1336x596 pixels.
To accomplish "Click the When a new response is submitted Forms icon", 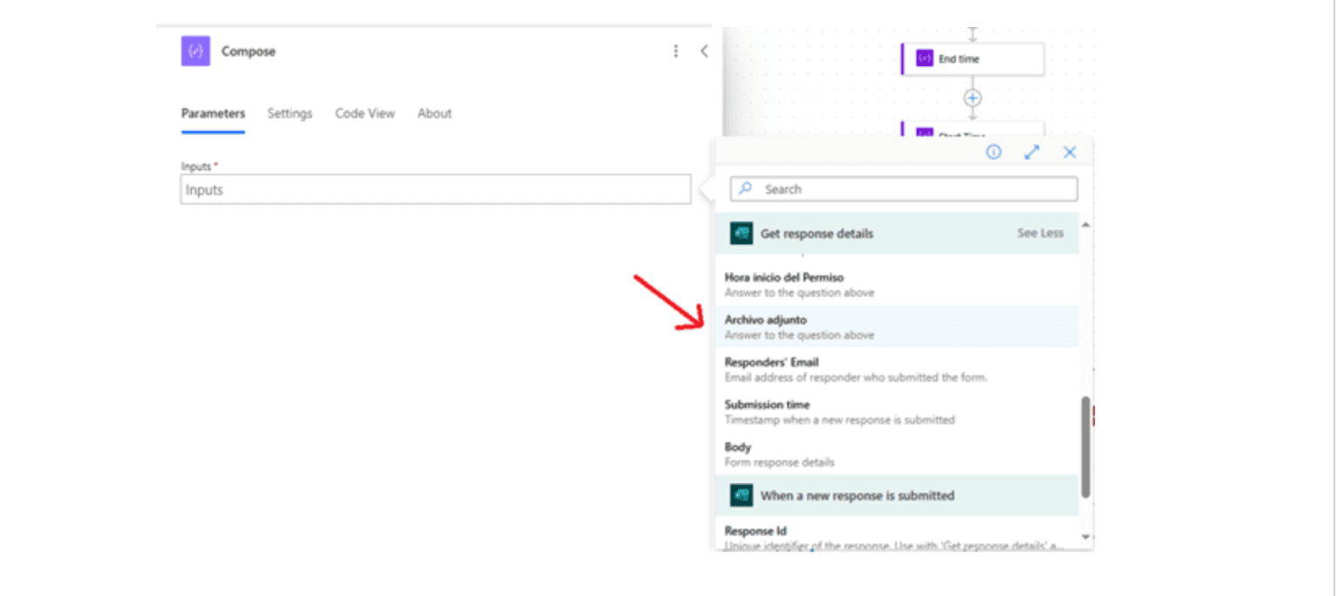I will (740, 495).
